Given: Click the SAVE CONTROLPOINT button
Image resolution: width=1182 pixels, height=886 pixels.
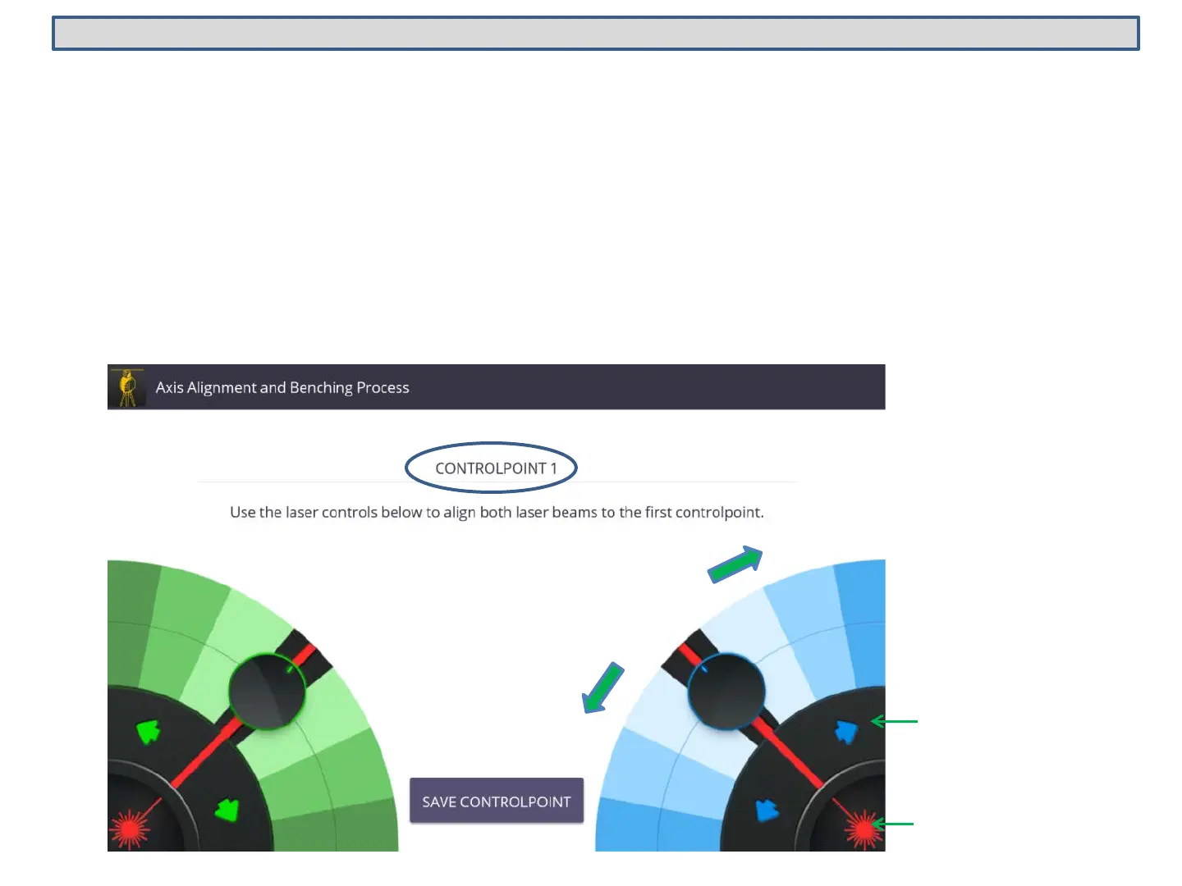Looking at the screenshot, I should point(497,801).
